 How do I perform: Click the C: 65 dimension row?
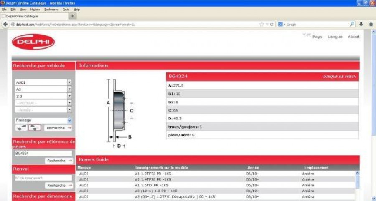pos(262,110)
